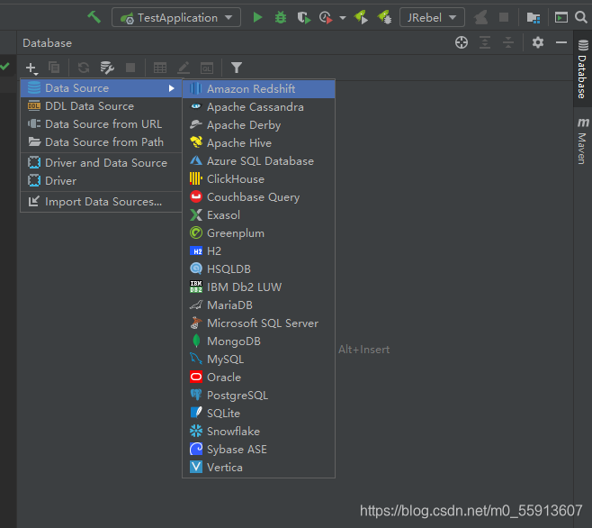Open the JRebel dropdown
592x528 pixels.
tap(432, 17)
